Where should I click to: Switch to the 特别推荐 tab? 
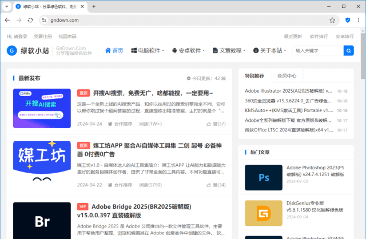[254, 75]
